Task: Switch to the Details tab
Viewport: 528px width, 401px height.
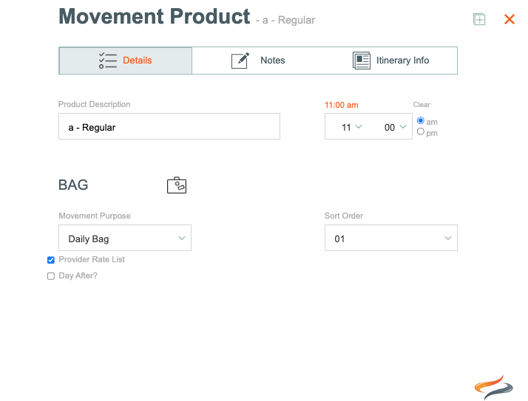Action: pos(125,61)
